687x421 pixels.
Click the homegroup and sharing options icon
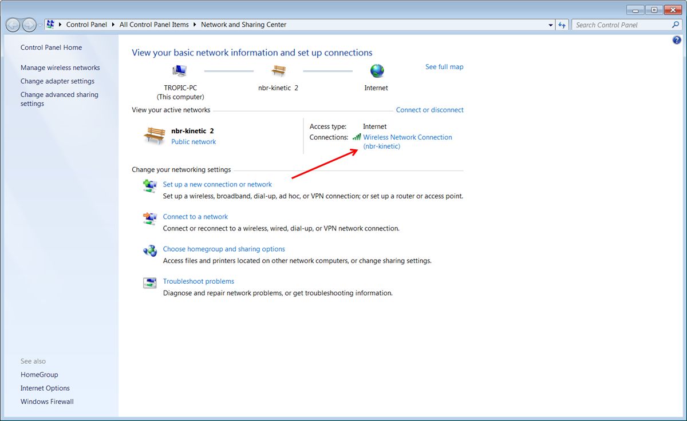click(x=150, y=251)
